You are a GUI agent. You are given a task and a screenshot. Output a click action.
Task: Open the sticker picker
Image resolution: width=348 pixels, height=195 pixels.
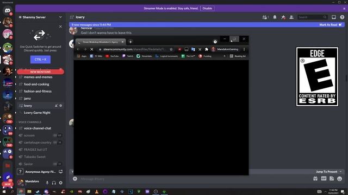(x=332, y=179)
